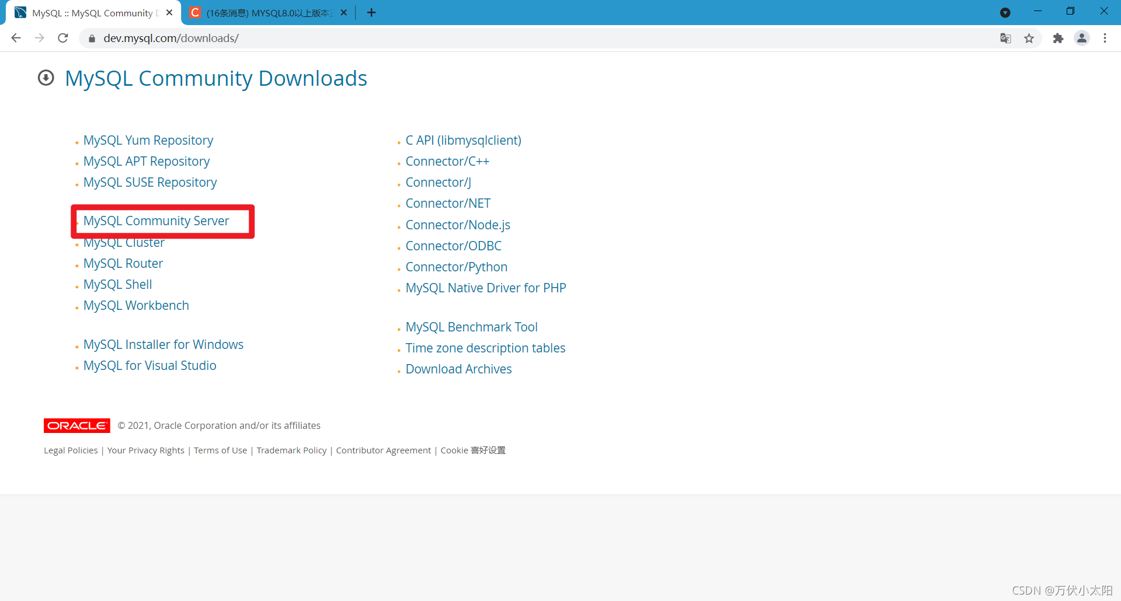1121x601 pixels.
Task: Open Connector/NET link
Action: click(448, 203)
